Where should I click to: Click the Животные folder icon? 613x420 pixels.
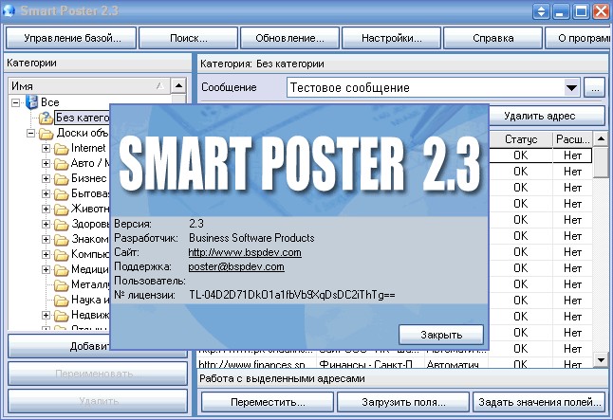tap(61, 210)
